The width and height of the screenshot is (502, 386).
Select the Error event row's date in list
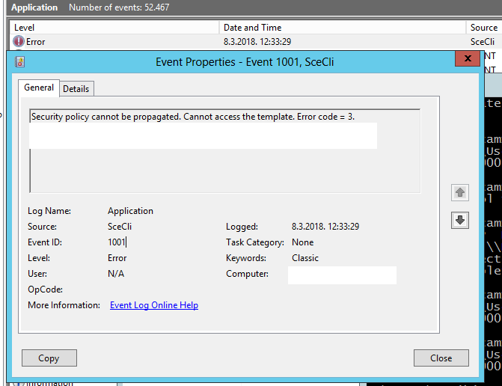(257, 42)
